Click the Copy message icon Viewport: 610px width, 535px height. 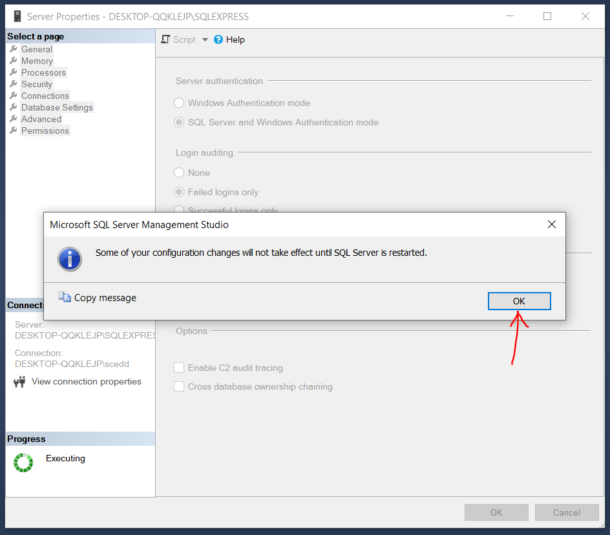pos(65,297)
